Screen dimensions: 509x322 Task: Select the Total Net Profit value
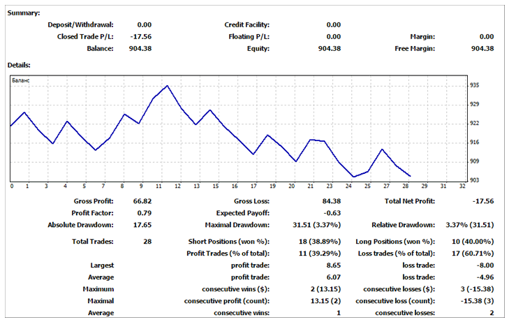[482, 201]
